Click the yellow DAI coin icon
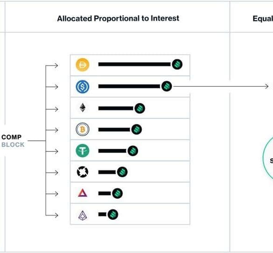273x253 pixels. pyautogui.click(x=83, y=65)
